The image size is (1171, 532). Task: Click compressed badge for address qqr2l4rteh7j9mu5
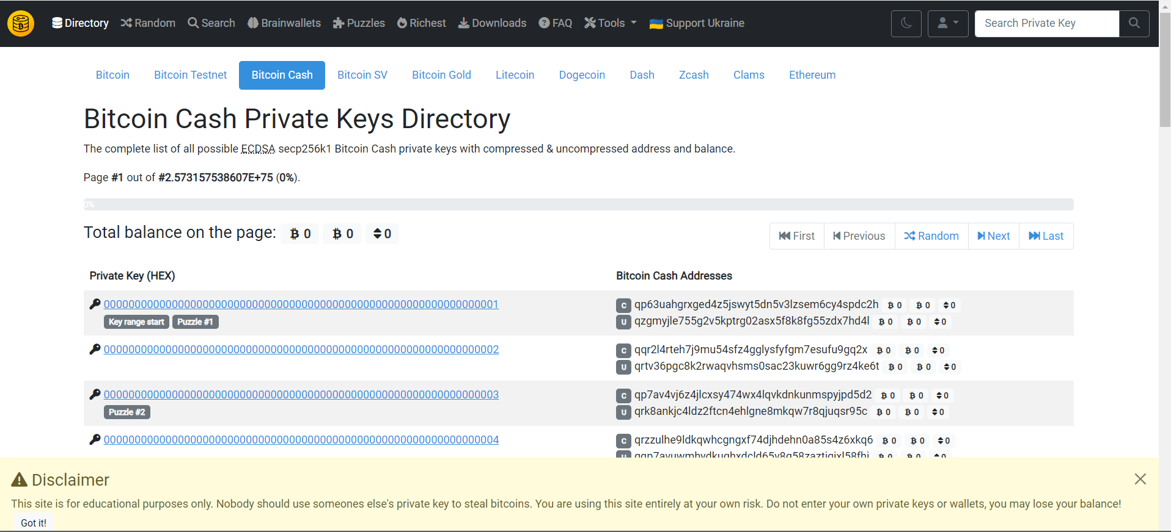tap(623, 351)
